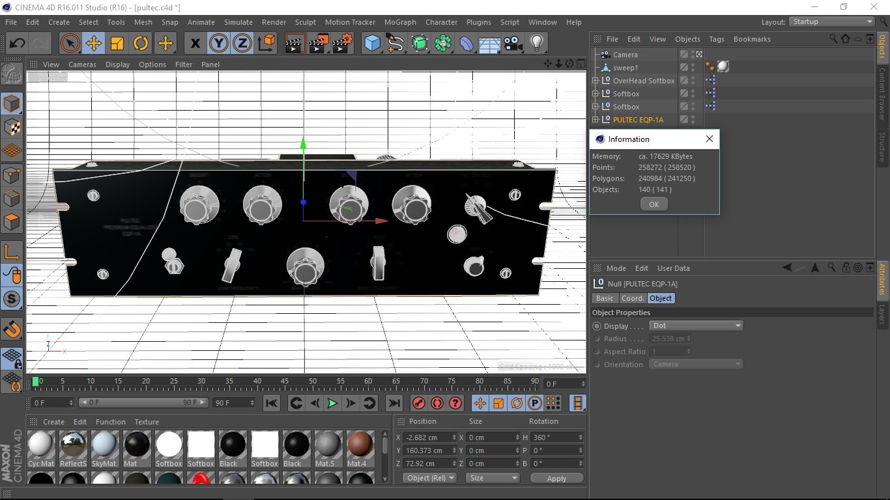Viewport: 890px width, 500px height.
Task: Toggle the Y axis lock
Action: (x=219, y=44)
